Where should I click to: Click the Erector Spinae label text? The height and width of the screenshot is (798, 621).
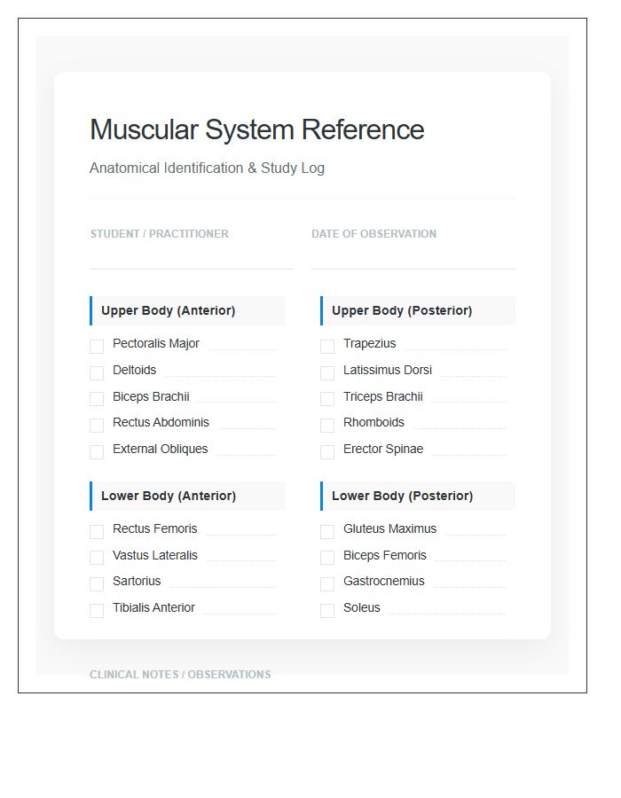point(383,449)
